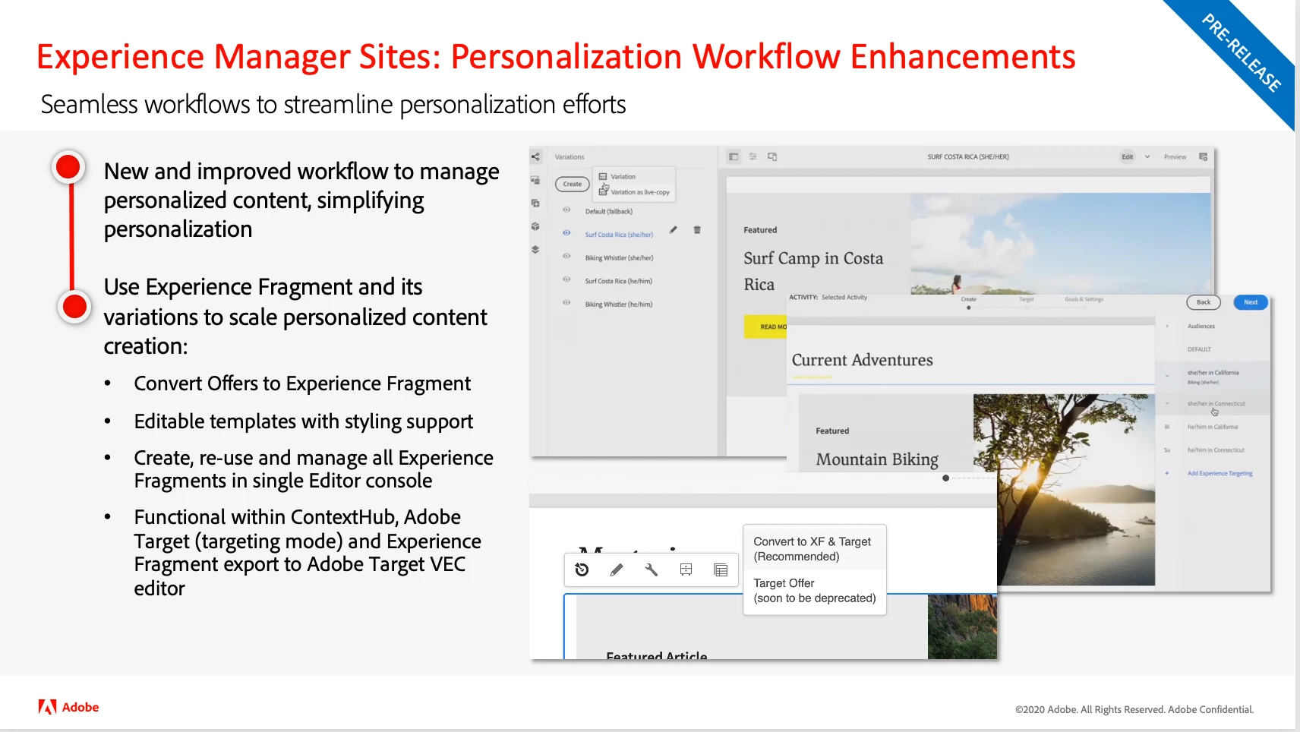Choose Variation as live-copy option
The width and height of the screenshot is (1300, 732).
(635, 192)
